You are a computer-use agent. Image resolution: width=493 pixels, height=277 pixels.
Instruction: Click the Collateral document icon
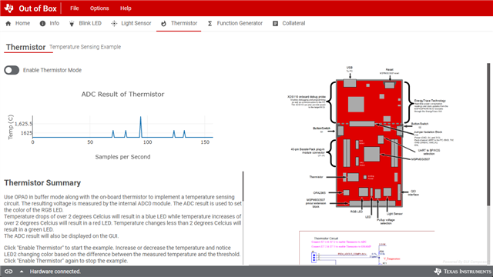276,24
